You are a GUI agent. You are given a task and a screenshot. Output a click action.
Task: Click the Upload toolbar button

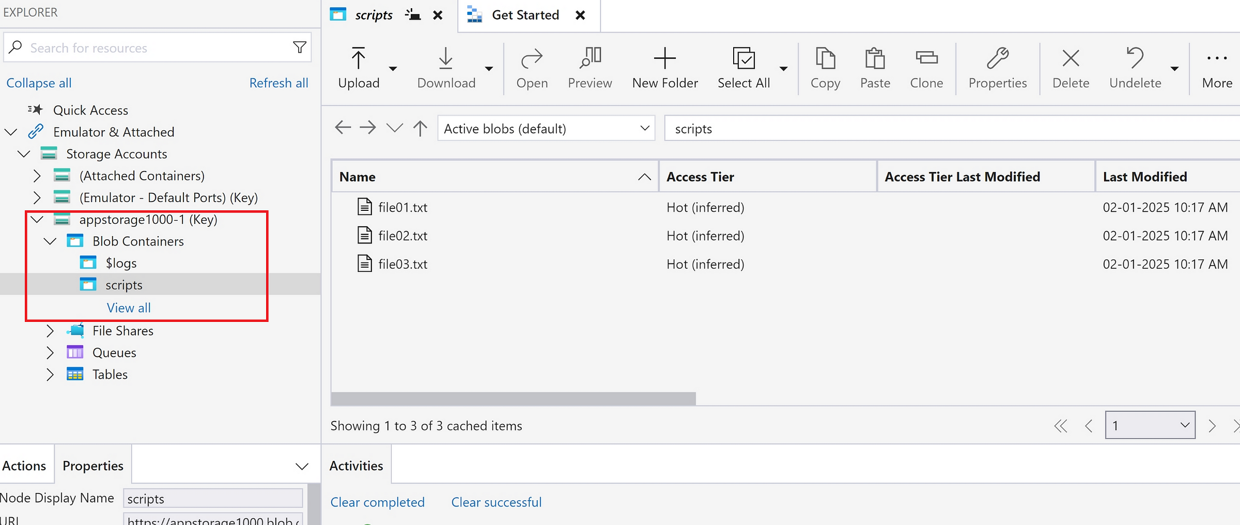[x=359, y=68]
